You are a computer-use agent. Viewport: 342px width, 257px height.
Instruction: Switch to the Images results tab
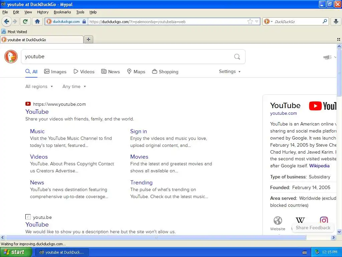(55, 72)
